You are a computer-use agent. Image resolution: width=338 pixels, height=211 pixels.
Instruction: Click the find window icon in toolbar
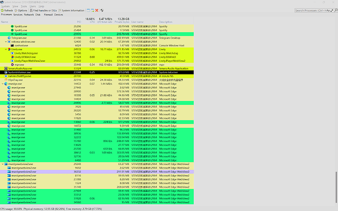88,10
